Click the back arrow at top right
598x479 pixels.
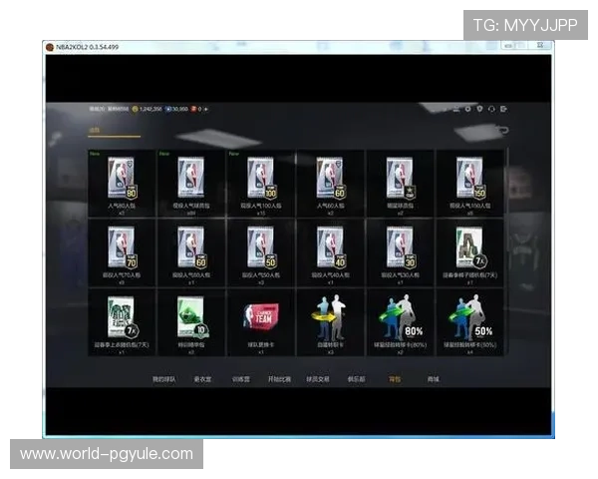pos(503,130)
